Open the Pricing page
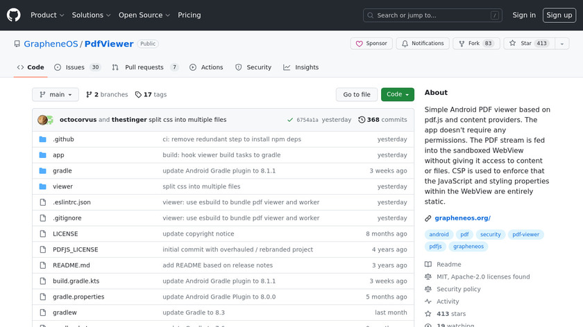Viewport: 583px width, 327px height. [189, 15]
